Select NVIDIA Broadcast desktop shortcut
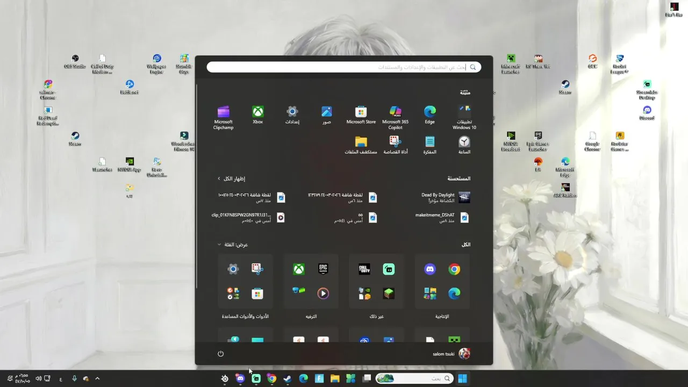 (x=511, y=141)
